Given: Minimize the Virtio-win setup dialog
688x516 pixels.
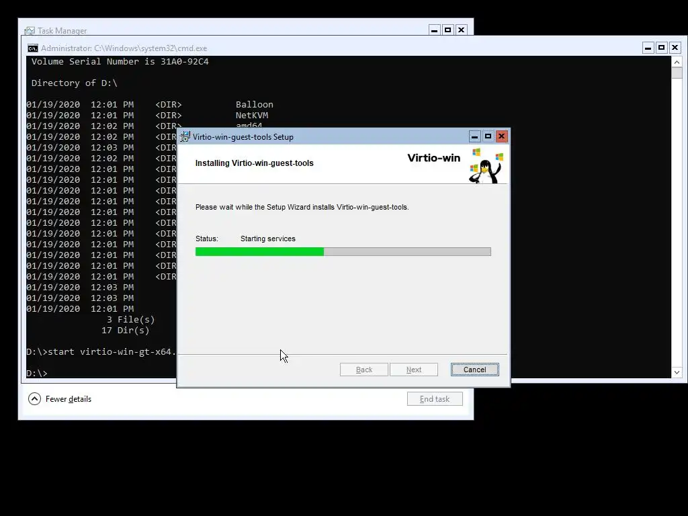Looking at the screenshot, I should point(474,136).
